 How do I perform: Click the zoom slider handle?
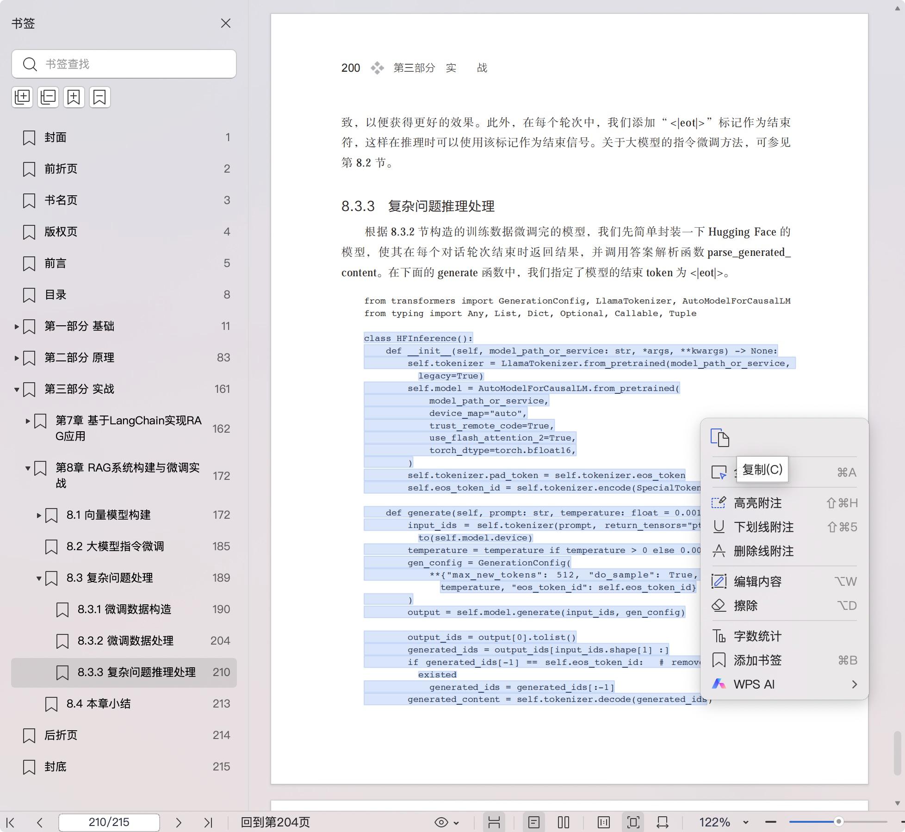pyautogui.click(x=838, y=822)
